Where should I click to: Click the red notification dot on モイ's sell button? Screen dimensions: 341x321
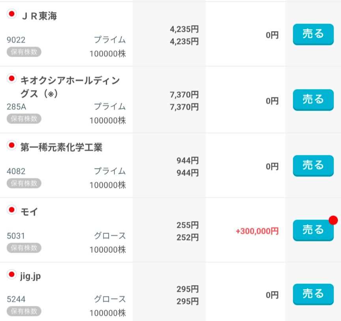333,220
